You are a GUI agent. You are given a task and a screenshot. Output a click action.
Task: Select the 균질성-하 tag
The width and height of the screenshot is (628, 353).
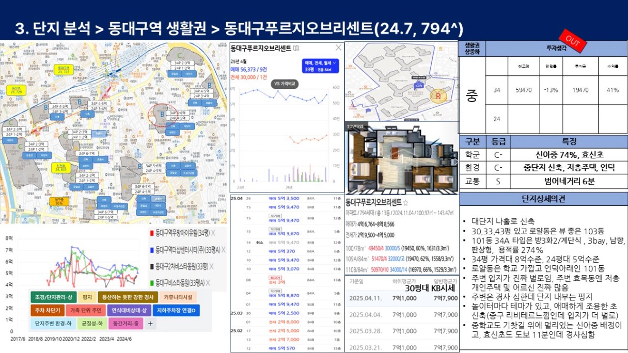(92, 324)
